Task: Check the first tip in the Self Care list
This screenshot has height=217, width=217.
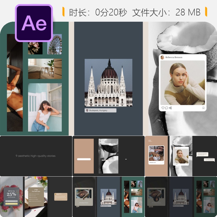Action: [x=30, y=194]
